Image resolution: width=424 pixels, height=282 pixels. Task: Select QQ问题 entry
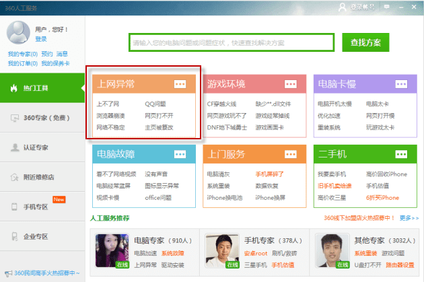155,104
